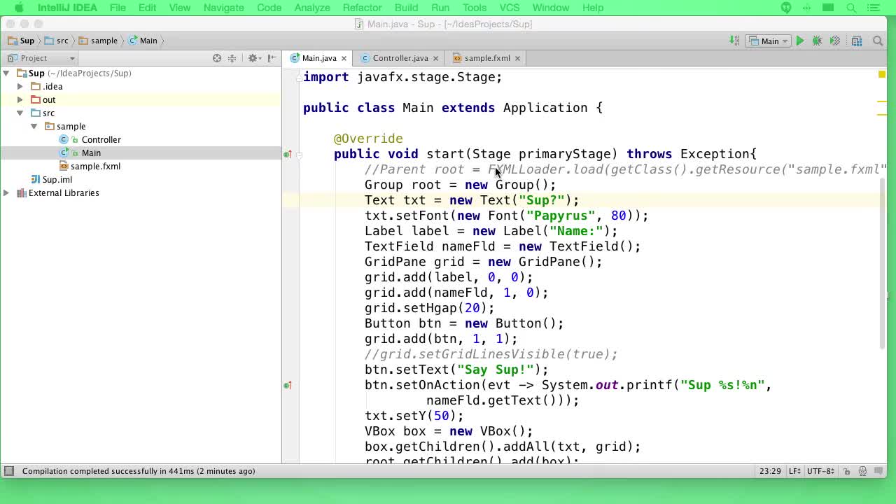
Task: Run Main with Coverage icon
Action: point(834,41)
